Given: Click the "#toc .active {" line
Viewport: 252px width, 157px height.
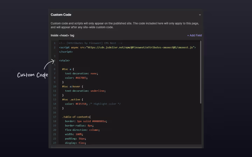Looking at the screenshot, I should pos(72,99).
